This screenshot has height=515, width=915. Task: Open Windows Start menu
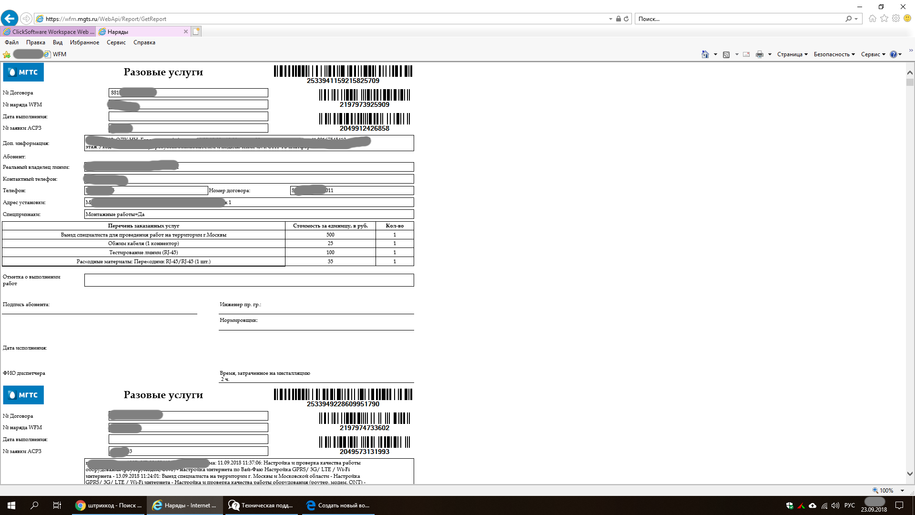[x=11, y=505]
